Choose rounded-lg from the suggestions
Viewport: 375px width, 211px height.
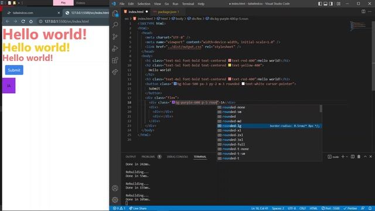(270, 126)
